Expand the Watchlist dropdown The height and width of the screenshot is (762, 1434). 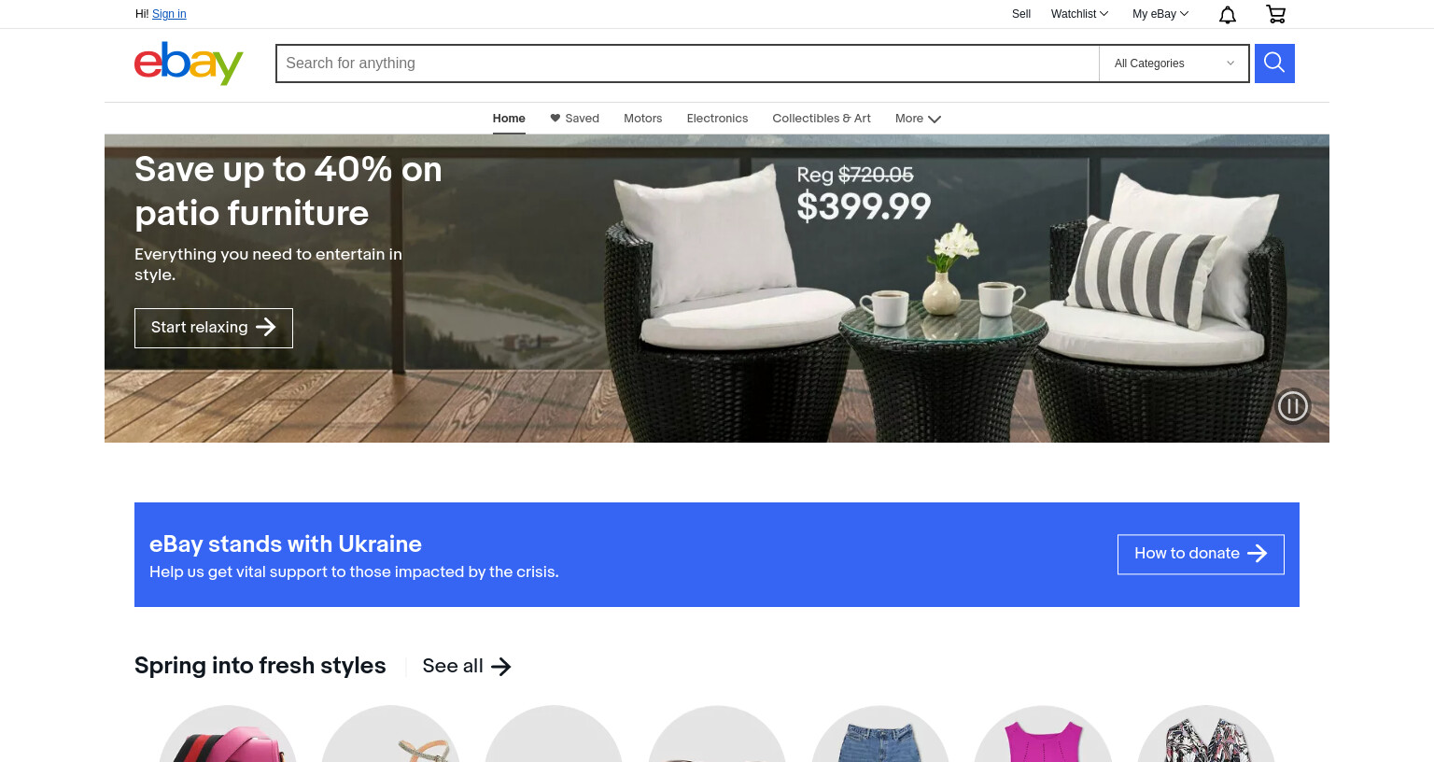coord(1079,14)
